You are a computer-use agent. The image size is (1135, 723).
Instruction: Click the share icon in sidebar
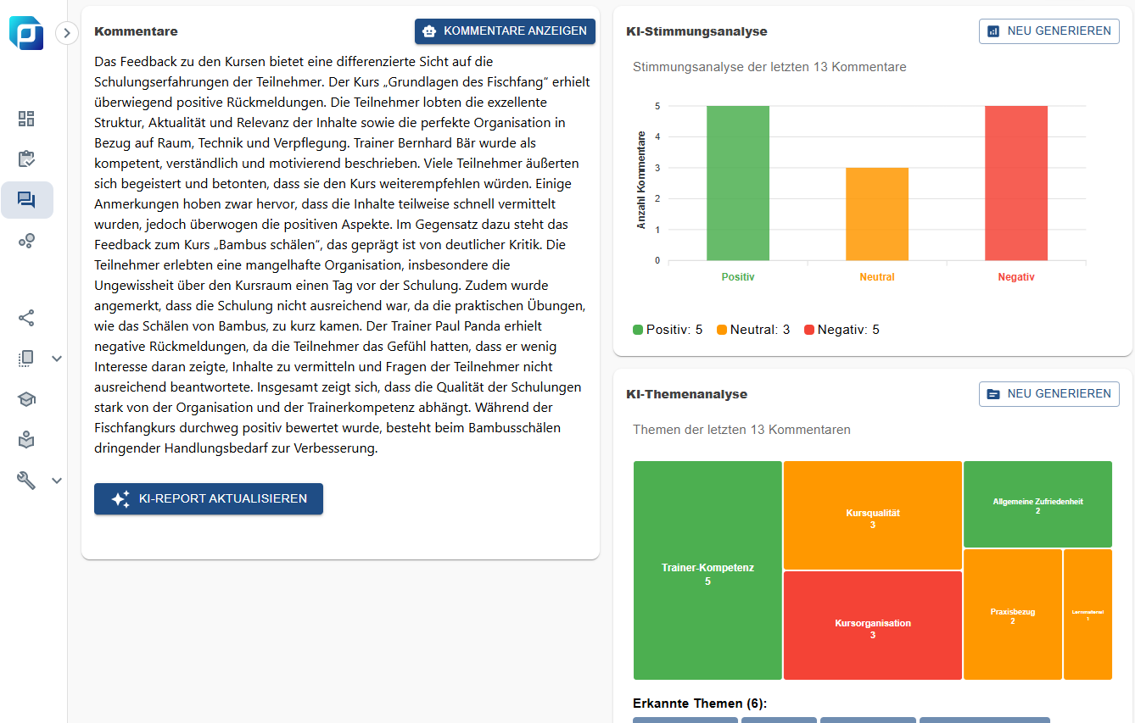[x=26, y=318]
